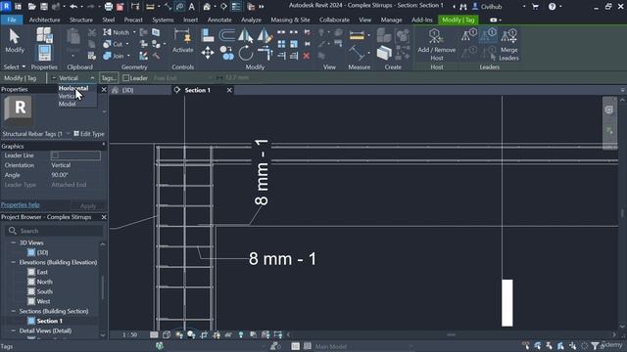Screen dimensions: 627x352
Task: Click the Aligned Dimension icon in Measure
Action: 356,53
